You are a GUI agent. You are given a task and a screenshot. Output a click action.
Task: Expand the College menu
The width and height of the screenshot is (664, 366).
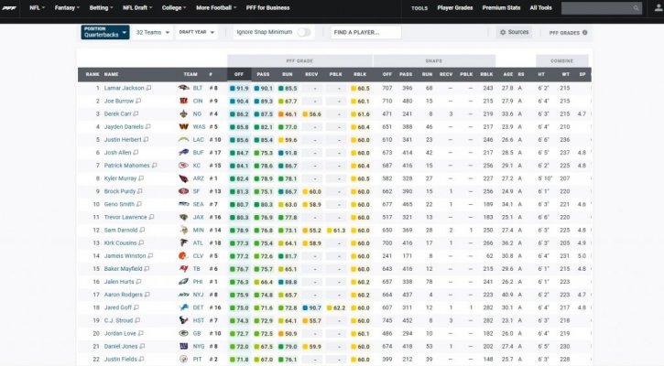pyautogui.click(x=174, y=7)
